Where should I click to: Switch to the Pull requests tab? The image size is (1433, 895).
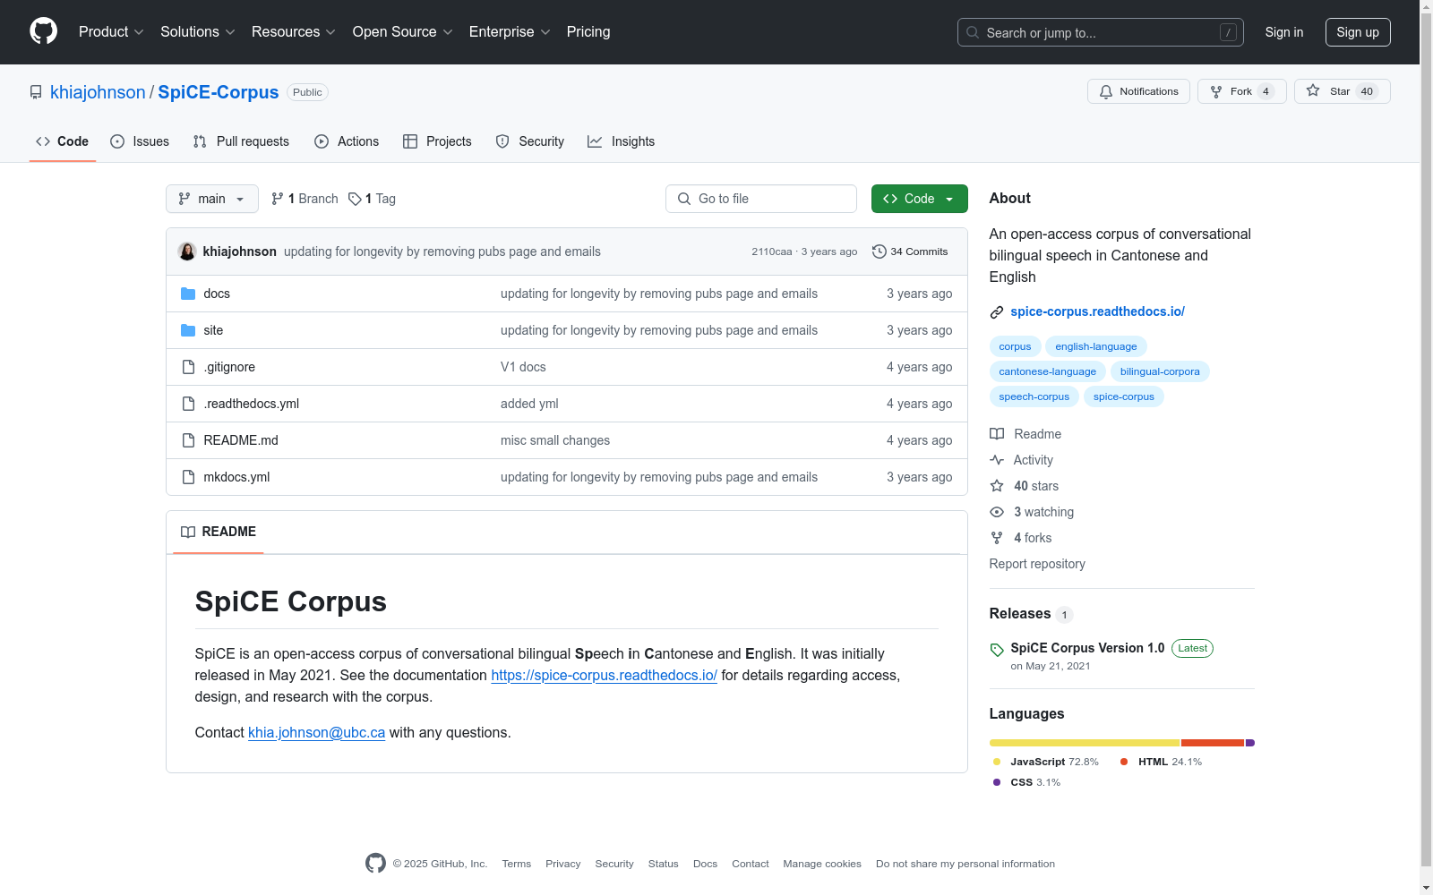(241, 141)
